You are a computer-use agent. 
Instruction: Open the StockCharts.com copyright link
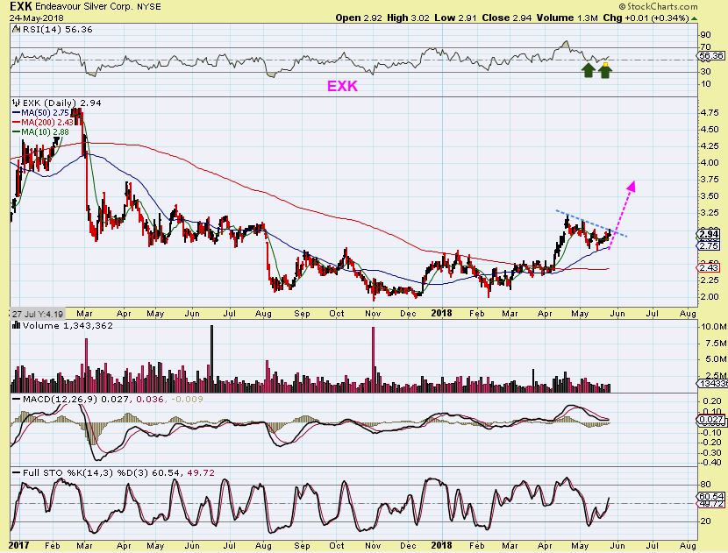tap(659, 6)
